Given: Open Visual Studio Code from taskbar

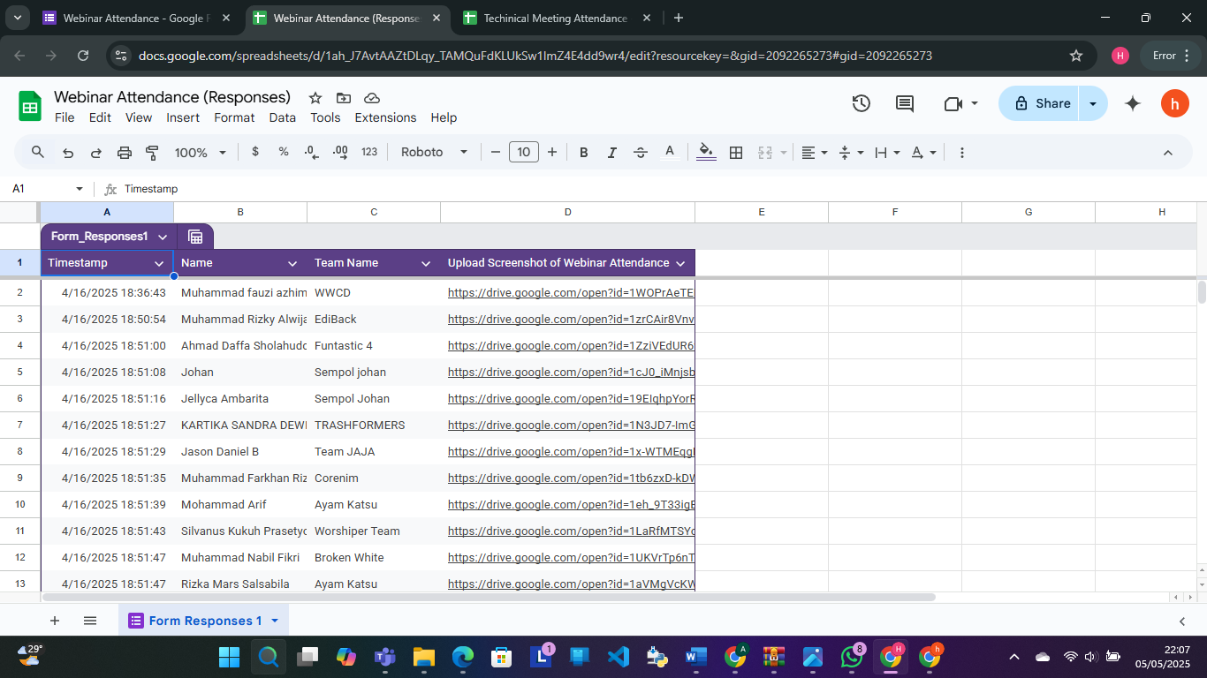Looking at the screenshot, I should (x=618, y=657).
